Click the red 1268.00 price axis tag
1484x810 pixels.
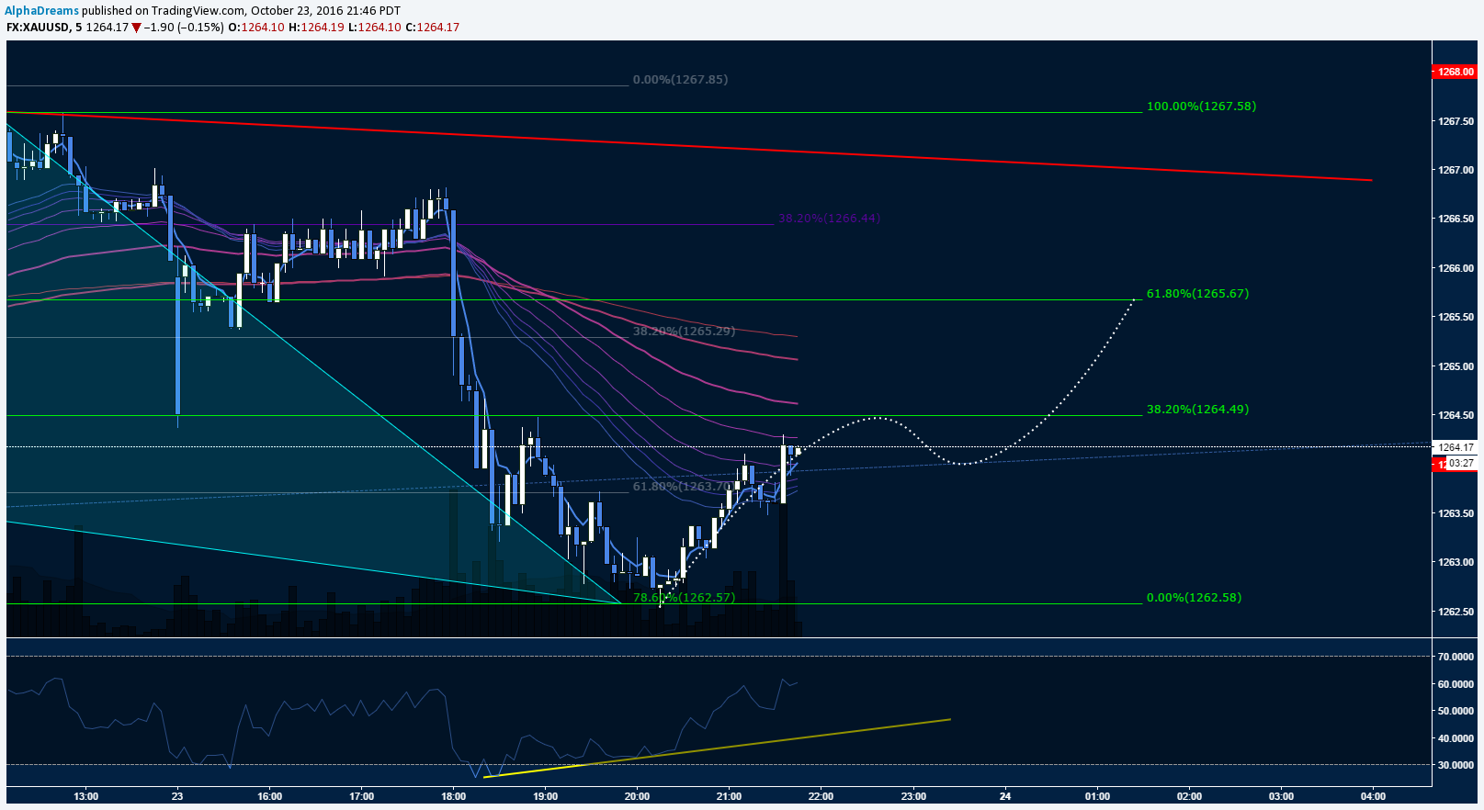pyautogui.click(x=1456, y=72)
